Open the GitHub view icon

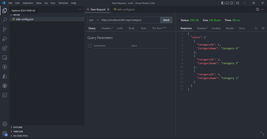[x=5, y=86]
